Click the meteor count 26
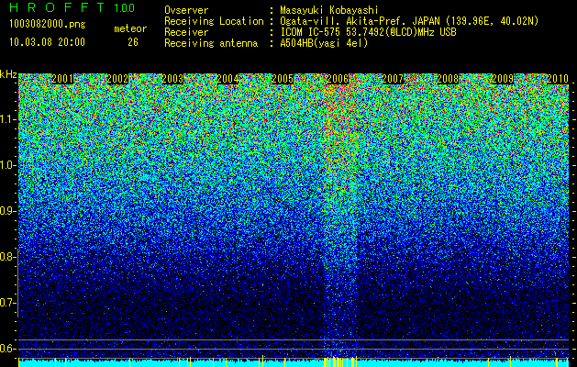Screen dimensions: 577x367 point(133,42)
